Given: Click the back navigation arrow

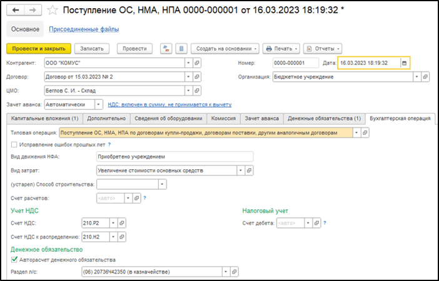Looking at the screenshot, I should click(16, 11).
